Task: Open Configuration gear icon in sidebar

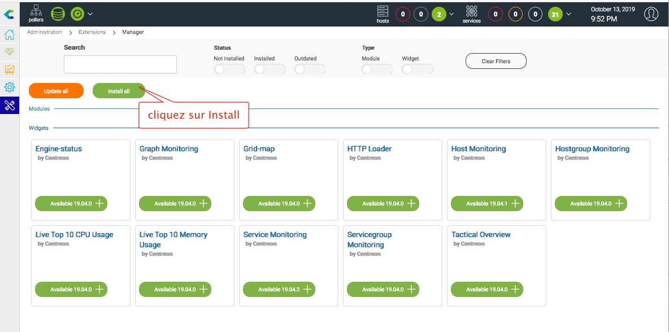Action: click(x=10, y=88)
